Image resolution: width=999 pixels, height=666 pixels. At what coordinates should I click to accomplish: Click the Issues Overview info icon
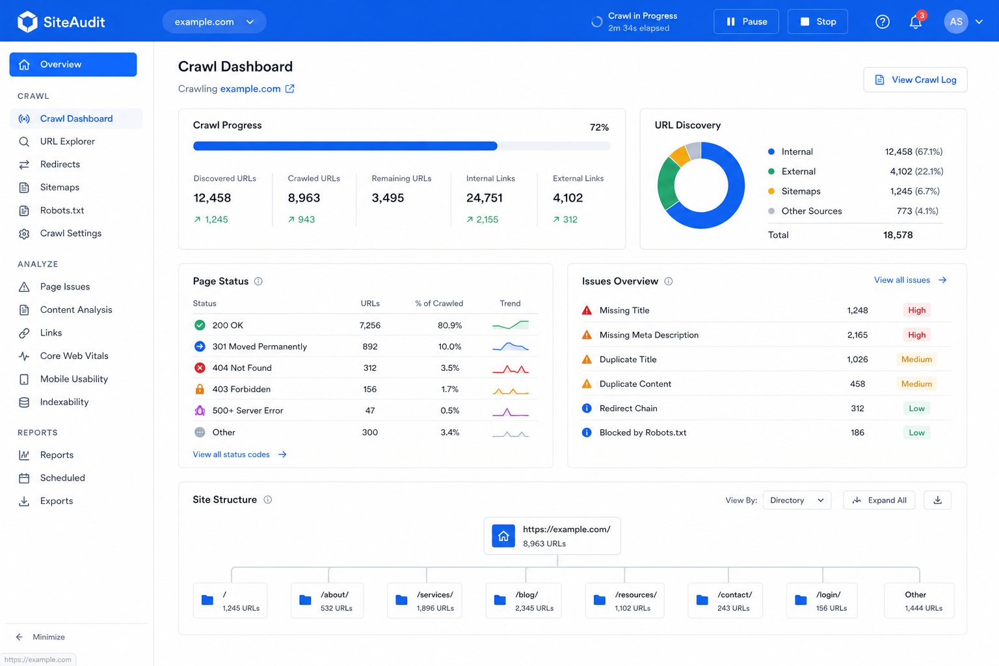click(669, 282)
